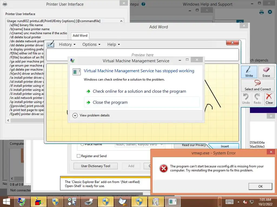Click '/a[file] binary file name' usage line

click(x=26, y=25)
